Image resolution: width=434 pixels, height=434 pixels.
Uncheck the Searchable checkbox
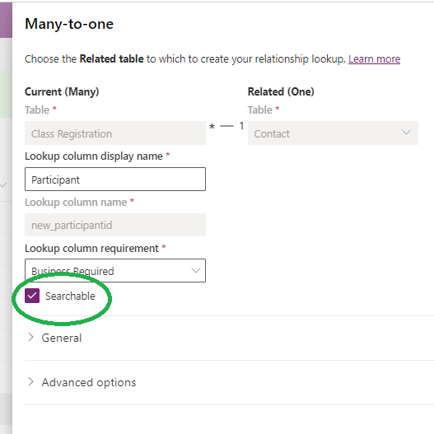pos(32,296)
